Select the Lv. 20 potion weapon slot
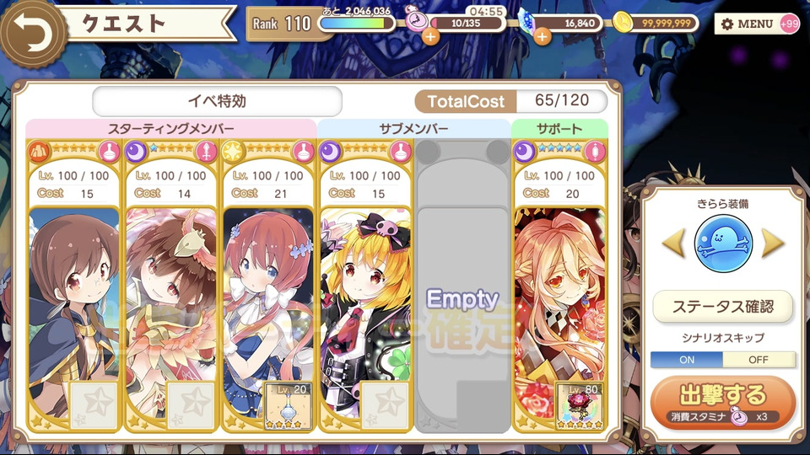 tap(288, 406)
